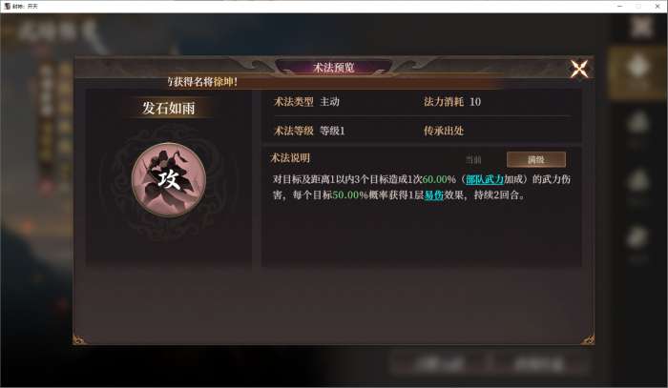The width and height of the screenshot is (668, 388).
Task: Select the bottom blurred right sidebar icon
Action: point(637,243)
